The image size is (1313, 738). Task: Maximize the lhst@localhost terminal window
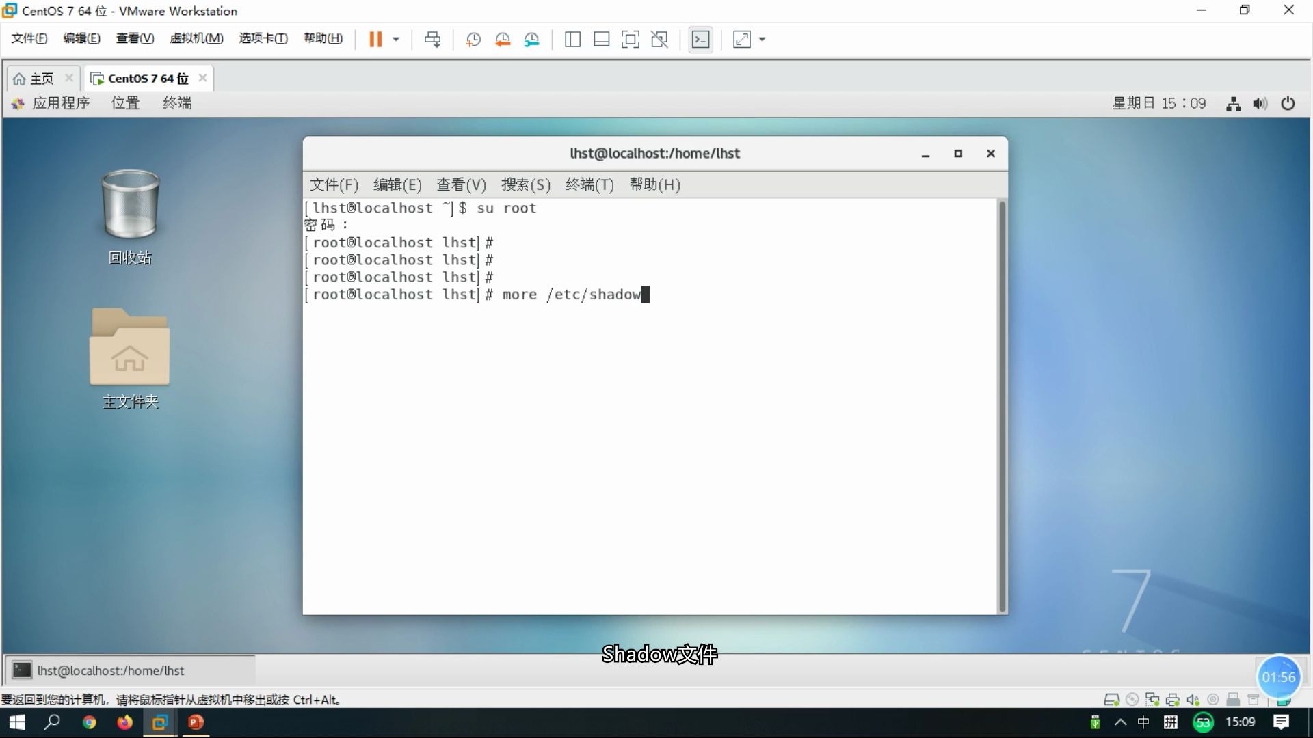pyautogui.click(x=958, y=154)
